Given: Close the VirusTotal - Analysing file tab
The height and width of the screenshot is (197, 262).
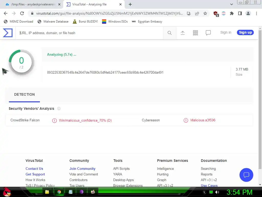Looking at the screenshot, I should (x=121, y=5).
